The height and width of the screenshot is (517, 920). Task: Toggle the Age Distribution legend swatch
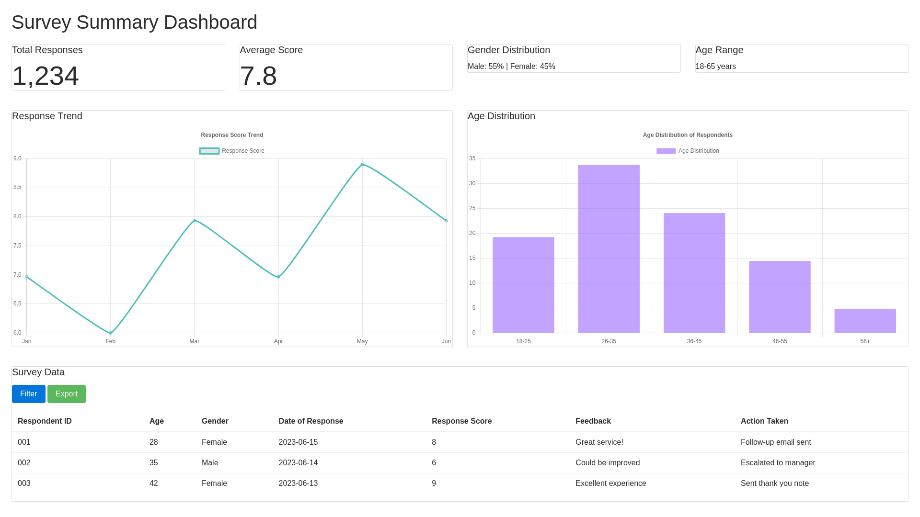[x=666, y=151]
